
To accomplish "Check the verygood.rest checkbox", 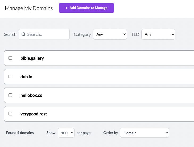I will [x=10, y=114].
